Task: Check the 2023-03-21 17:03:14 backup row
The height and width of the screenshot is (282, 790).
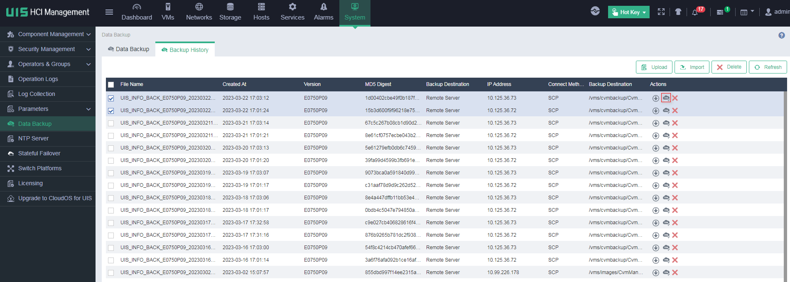Action: 111,123
